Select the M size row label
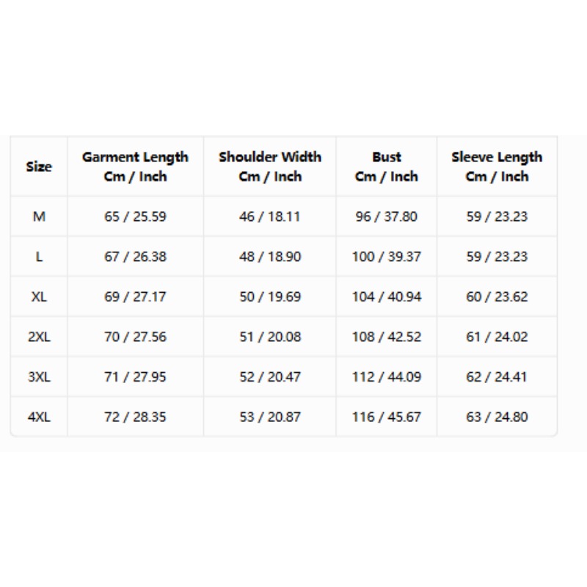 39,216
